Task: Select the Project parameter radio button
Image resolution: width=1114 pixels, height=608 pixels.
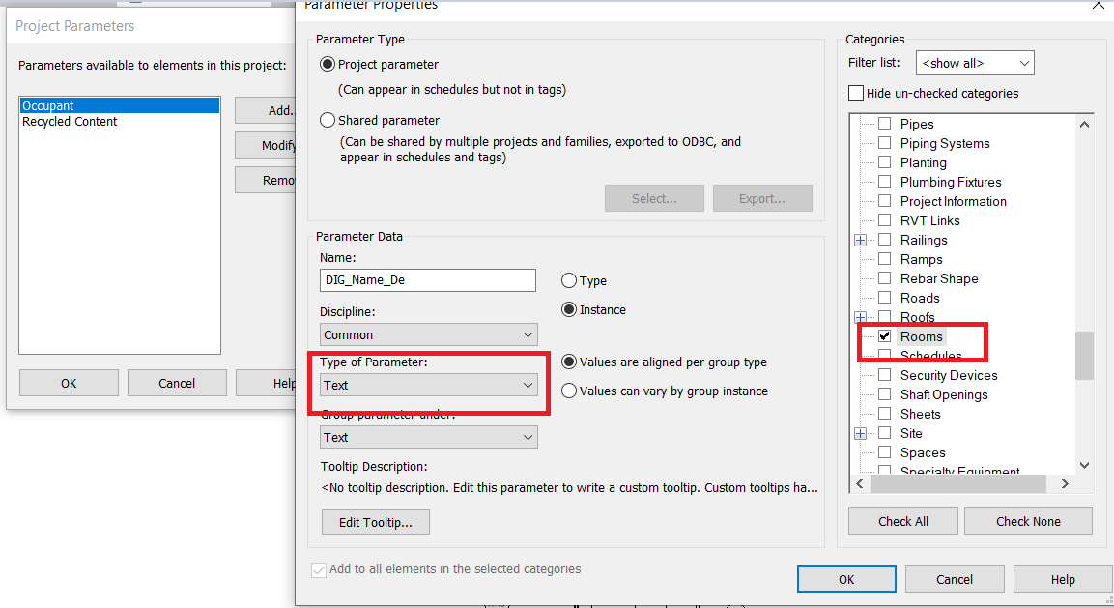Action: pyautogui.click(x=328, y=64)
